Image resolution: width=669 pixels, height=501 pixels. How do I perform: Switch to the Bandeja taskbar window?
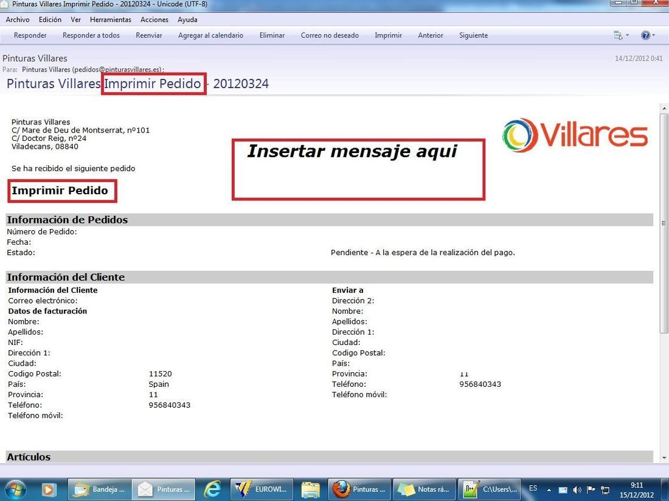point(99,489)
